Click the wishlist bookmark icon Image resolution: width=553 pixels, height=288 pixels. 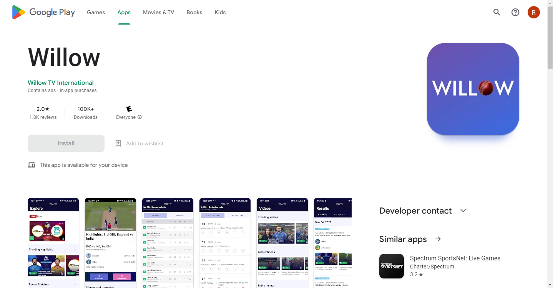point(118,143)
